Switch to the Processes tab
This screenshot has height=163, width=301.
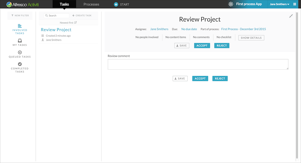(x=91, y=4)
